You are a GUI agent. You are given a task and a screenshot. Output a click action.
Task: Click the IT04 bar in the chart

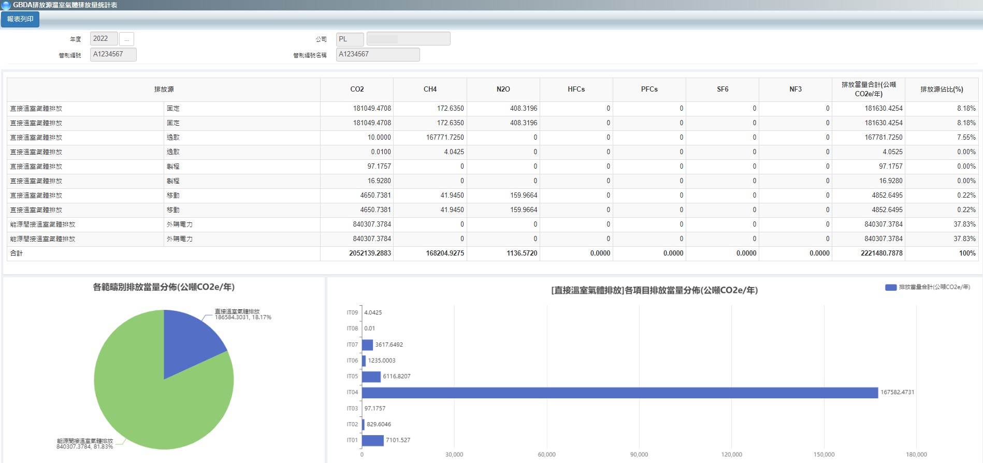tap(620, 393)
